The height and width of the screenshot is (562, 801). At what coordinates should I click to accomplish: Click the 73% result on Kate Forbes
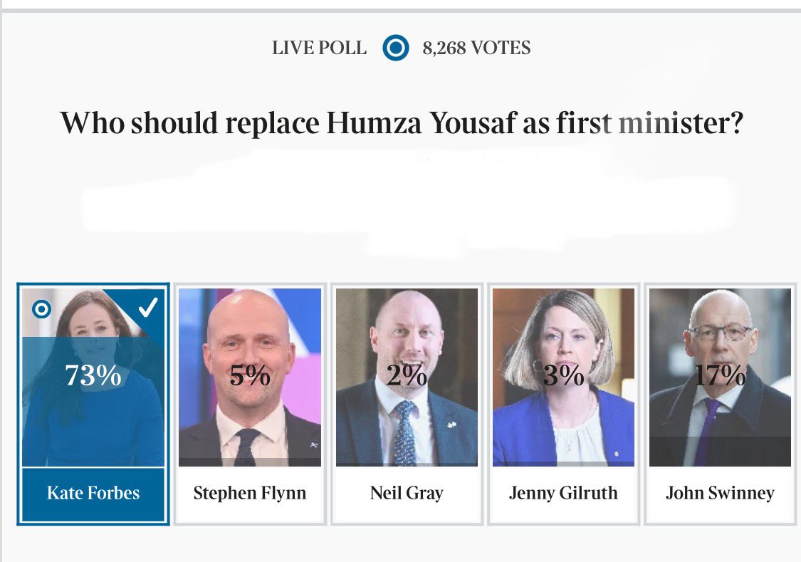[93, 375]
